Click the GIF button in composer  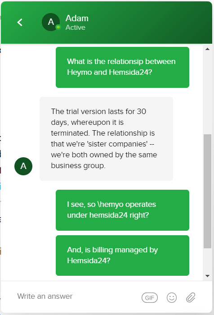pos(150,297)
